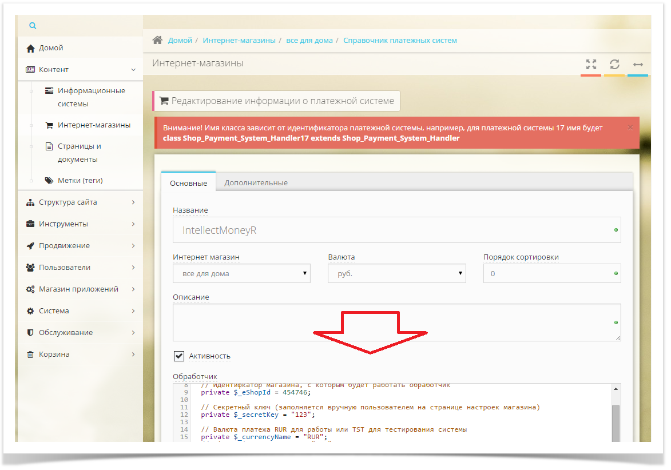The height and width of the screenshot is (470, 671).
Task: Select the Основные tab
Action: click(188, 183)
